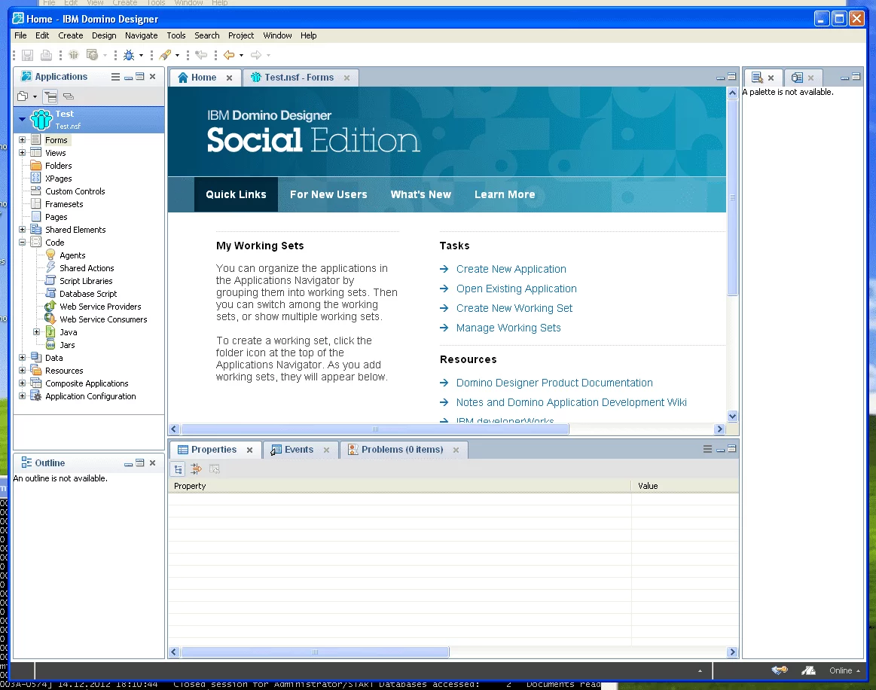Image resolution: width=876 pixels, height=690 pixels.
Task: Toggle show categories in Properties panel
Action: (x=179, y=469)
